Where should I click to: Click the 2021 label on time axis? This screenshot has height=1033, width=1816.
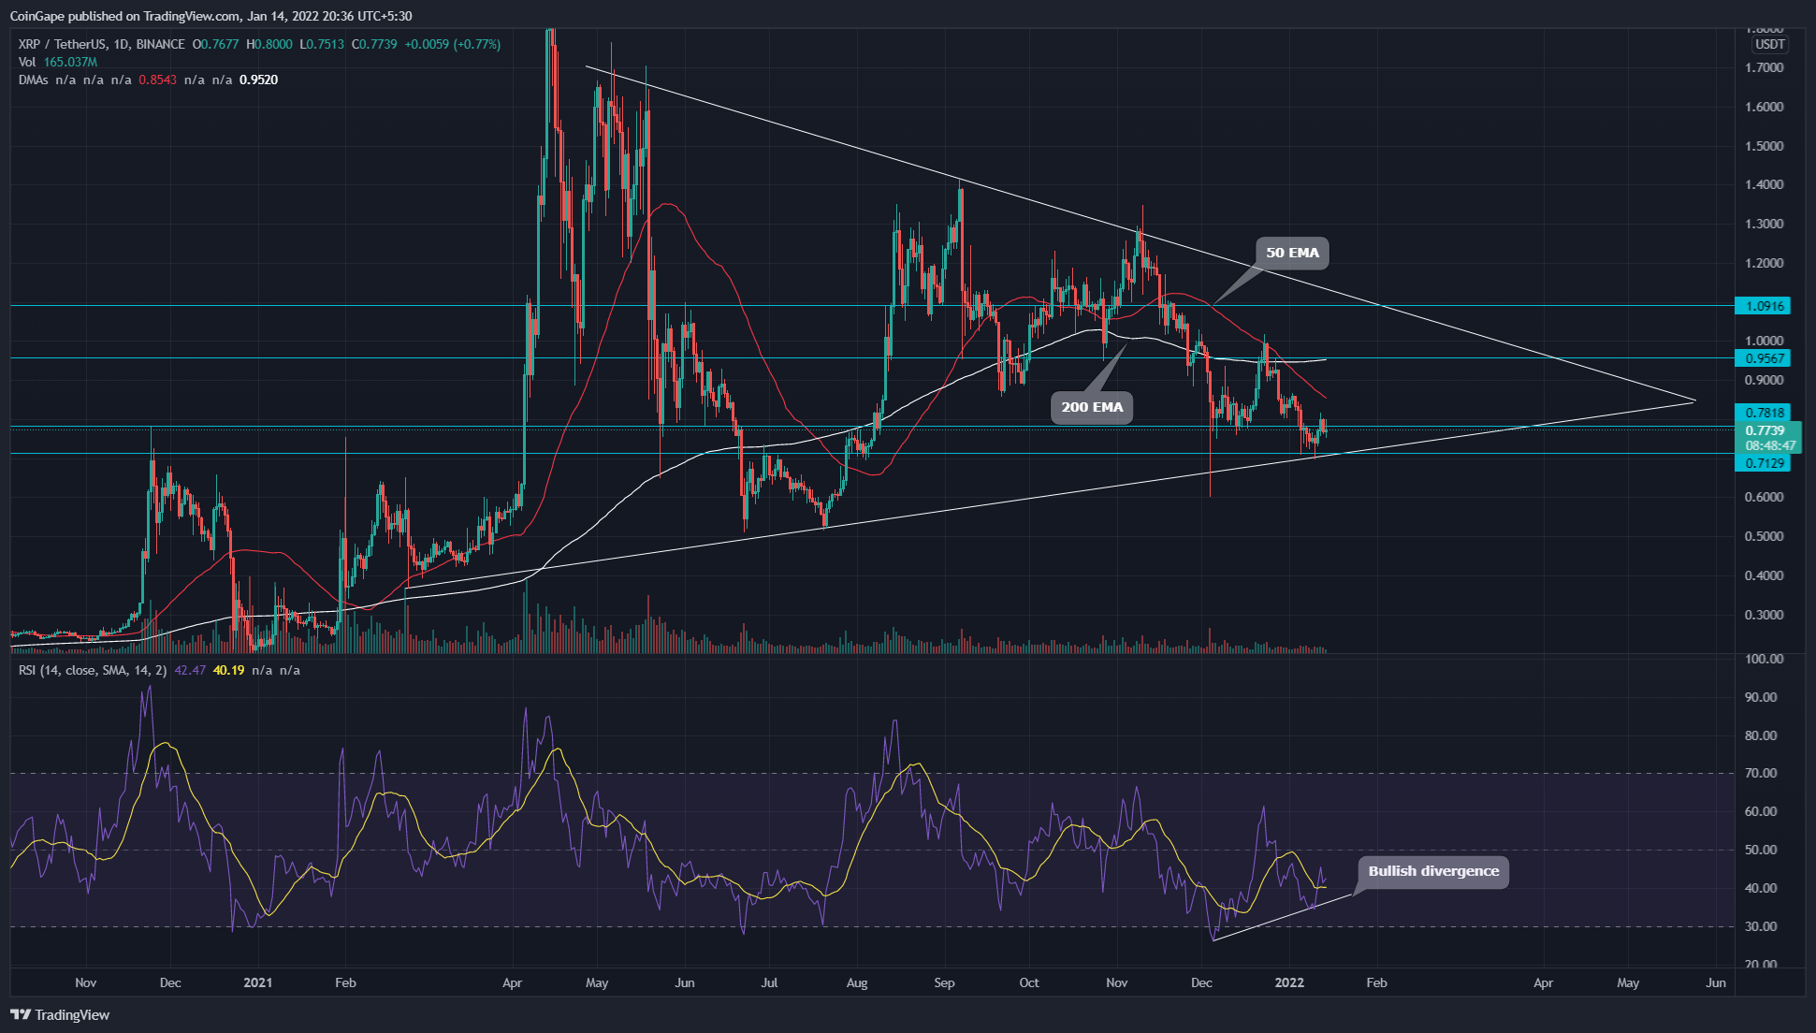(257, 982)
